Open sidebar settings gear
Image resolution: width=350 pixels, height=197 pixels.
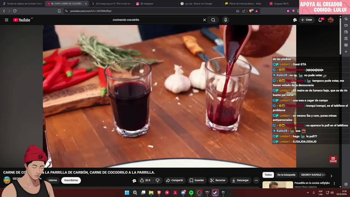tap(346, 184)
